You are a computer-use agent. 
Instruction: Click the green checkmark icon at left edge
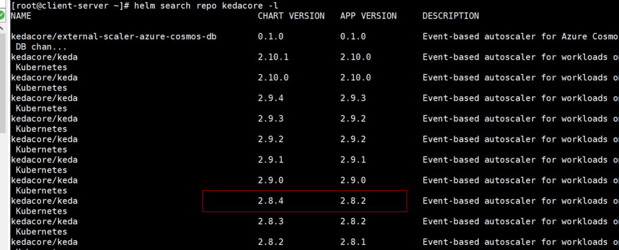pyautogui.click(x=2, y=16)
